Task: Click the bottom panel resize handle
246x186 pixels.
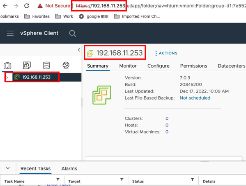Action: click(x=205, y=161)
